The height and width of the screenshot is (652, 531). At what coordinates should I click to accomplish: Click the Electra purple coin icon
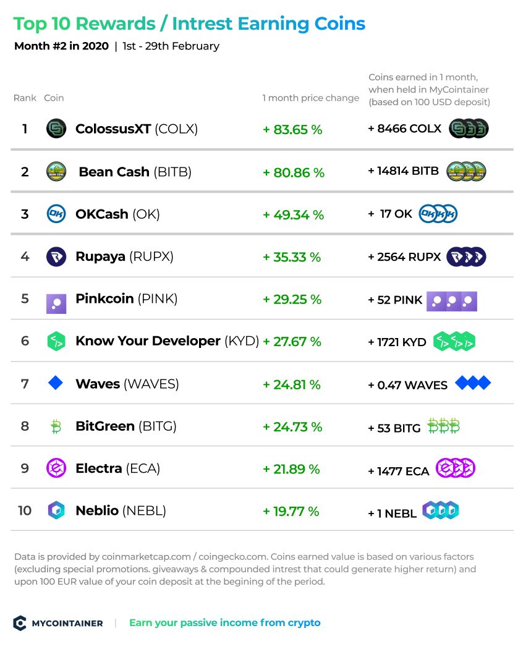[56, 468]
